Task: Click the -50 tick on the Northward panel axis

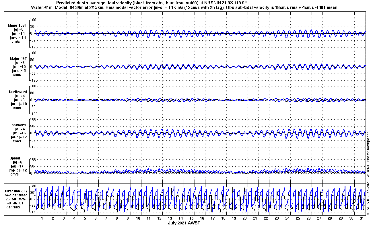Action: click(33, 107)
